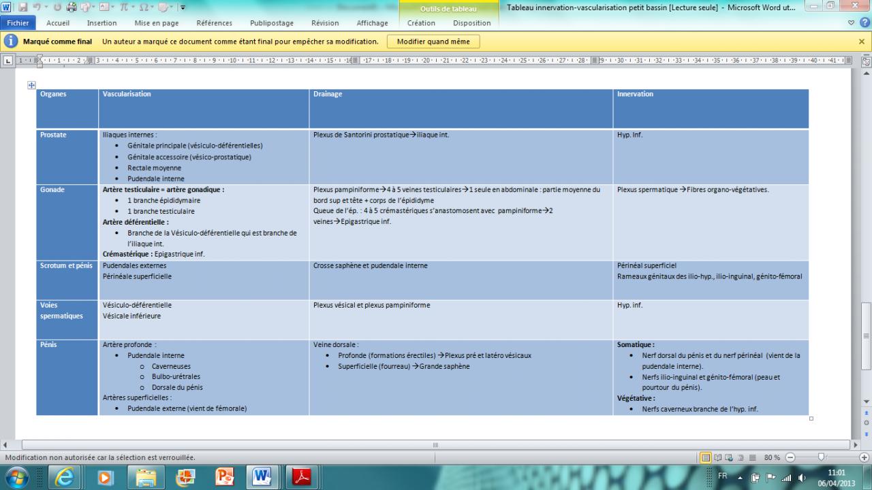872x490 pixels.
Task: Switch to the Insertion ribbon tab
Action: coord(102,23)
